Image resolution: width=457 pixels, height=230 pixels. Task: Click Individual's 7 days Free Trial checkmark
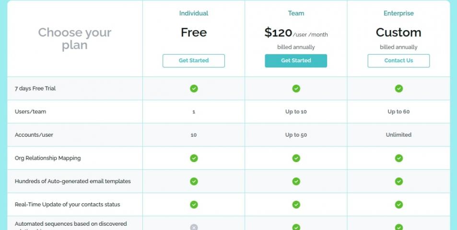[x=194, y=88]
